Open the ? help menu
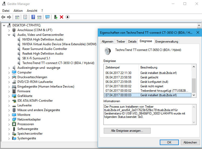 [42, 11]
